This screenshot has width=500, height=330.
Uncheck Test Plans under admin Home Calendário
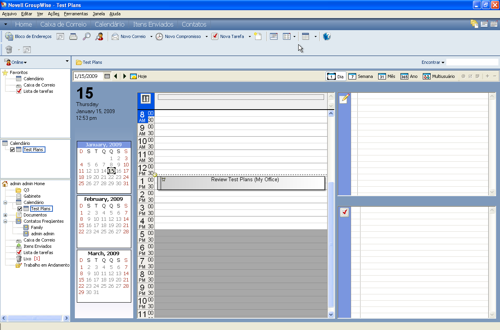(20, 209)
